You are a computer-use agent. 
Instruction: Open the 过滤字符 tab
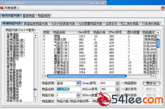click(x=111, y=23)
